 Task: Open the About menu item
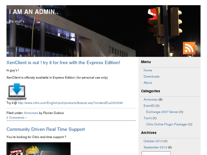[x=148, y=83]
